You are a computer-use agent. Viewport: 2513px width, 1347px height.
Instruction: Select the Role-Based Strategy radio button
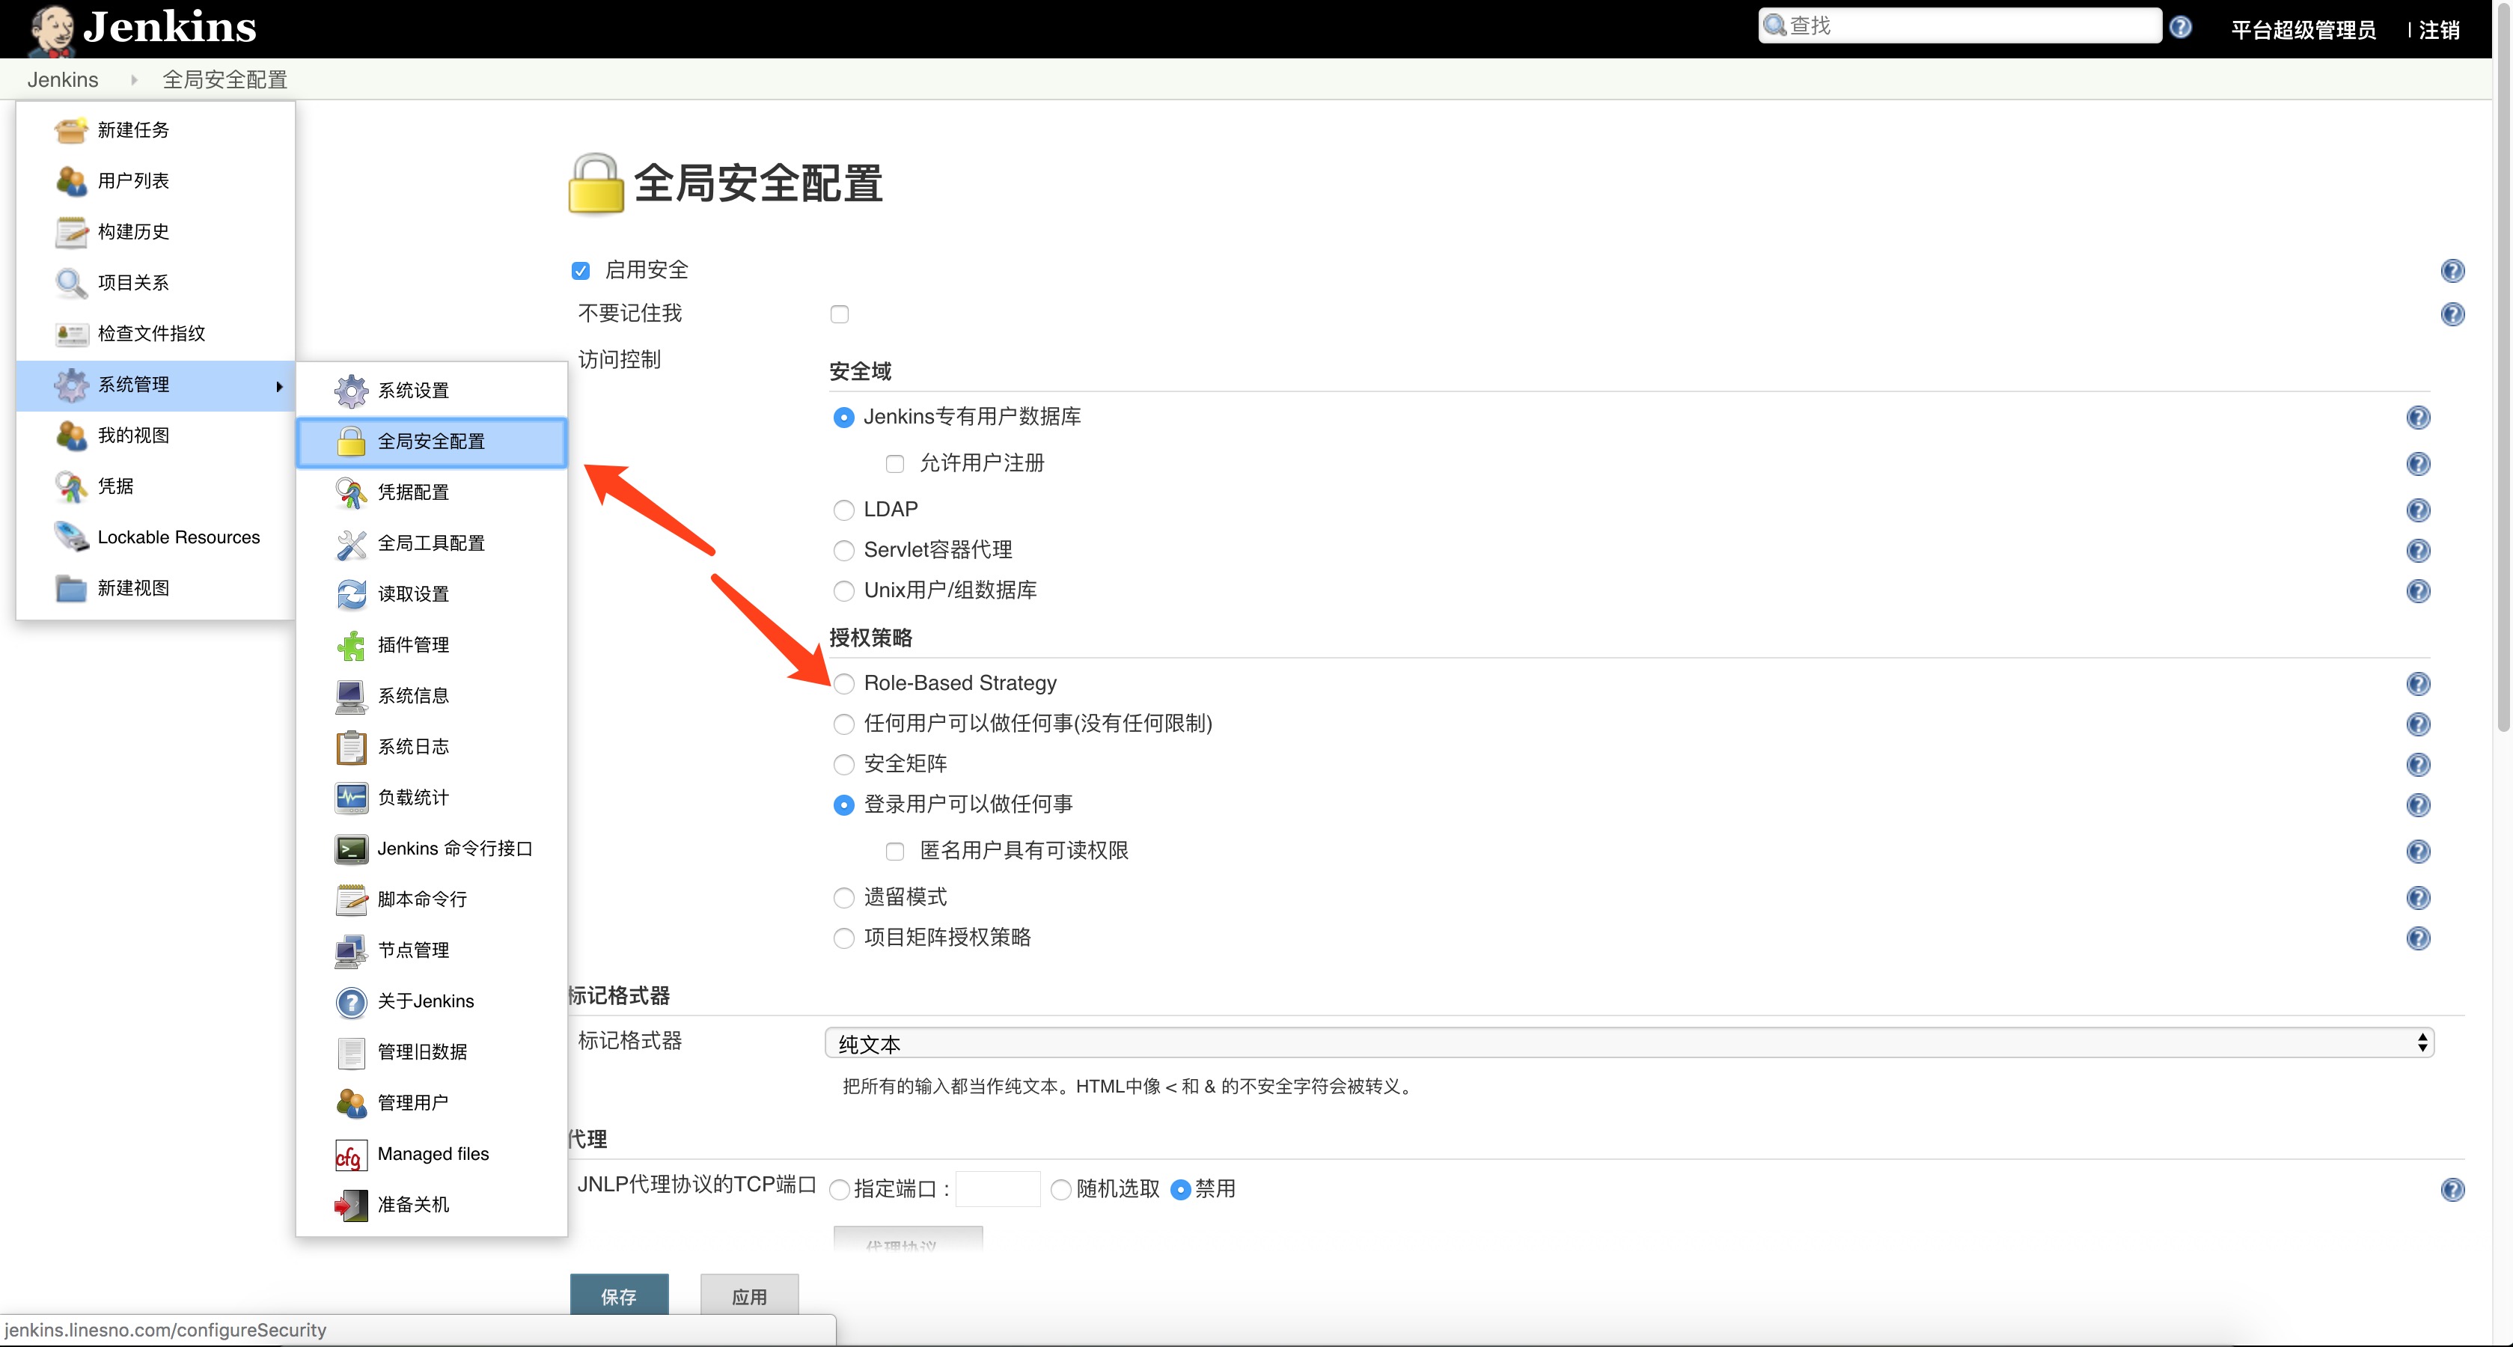point(844,684)
